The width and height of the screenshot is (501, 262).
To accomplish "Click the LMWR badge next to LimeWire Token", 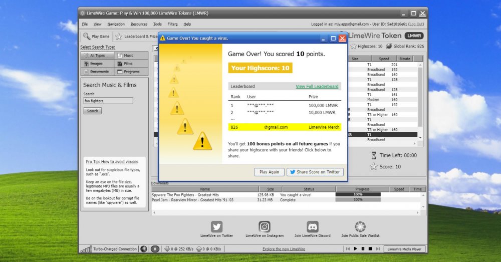I will [x=414, y=36].
